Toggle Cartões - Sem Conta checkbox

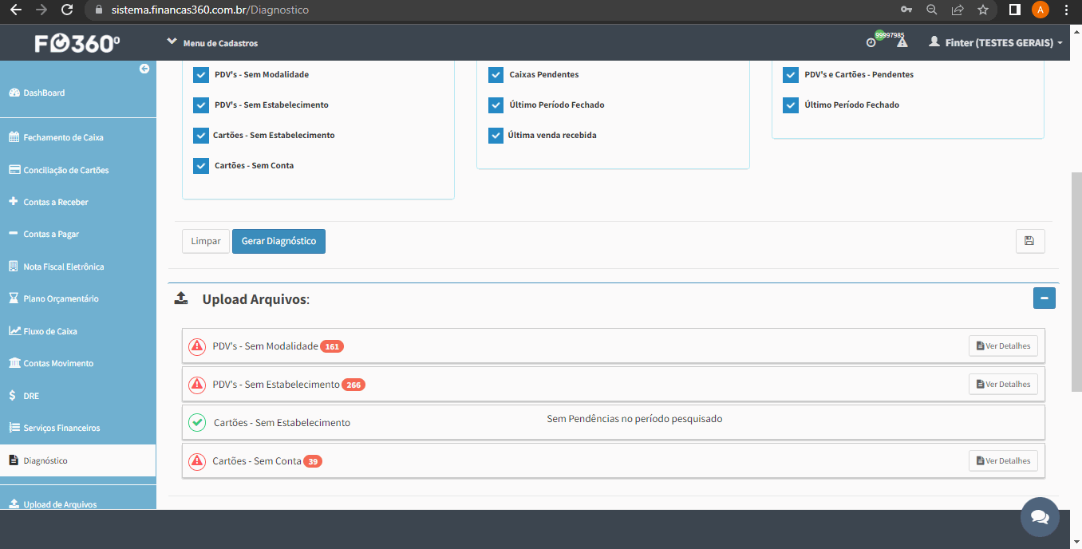point(201,166)
